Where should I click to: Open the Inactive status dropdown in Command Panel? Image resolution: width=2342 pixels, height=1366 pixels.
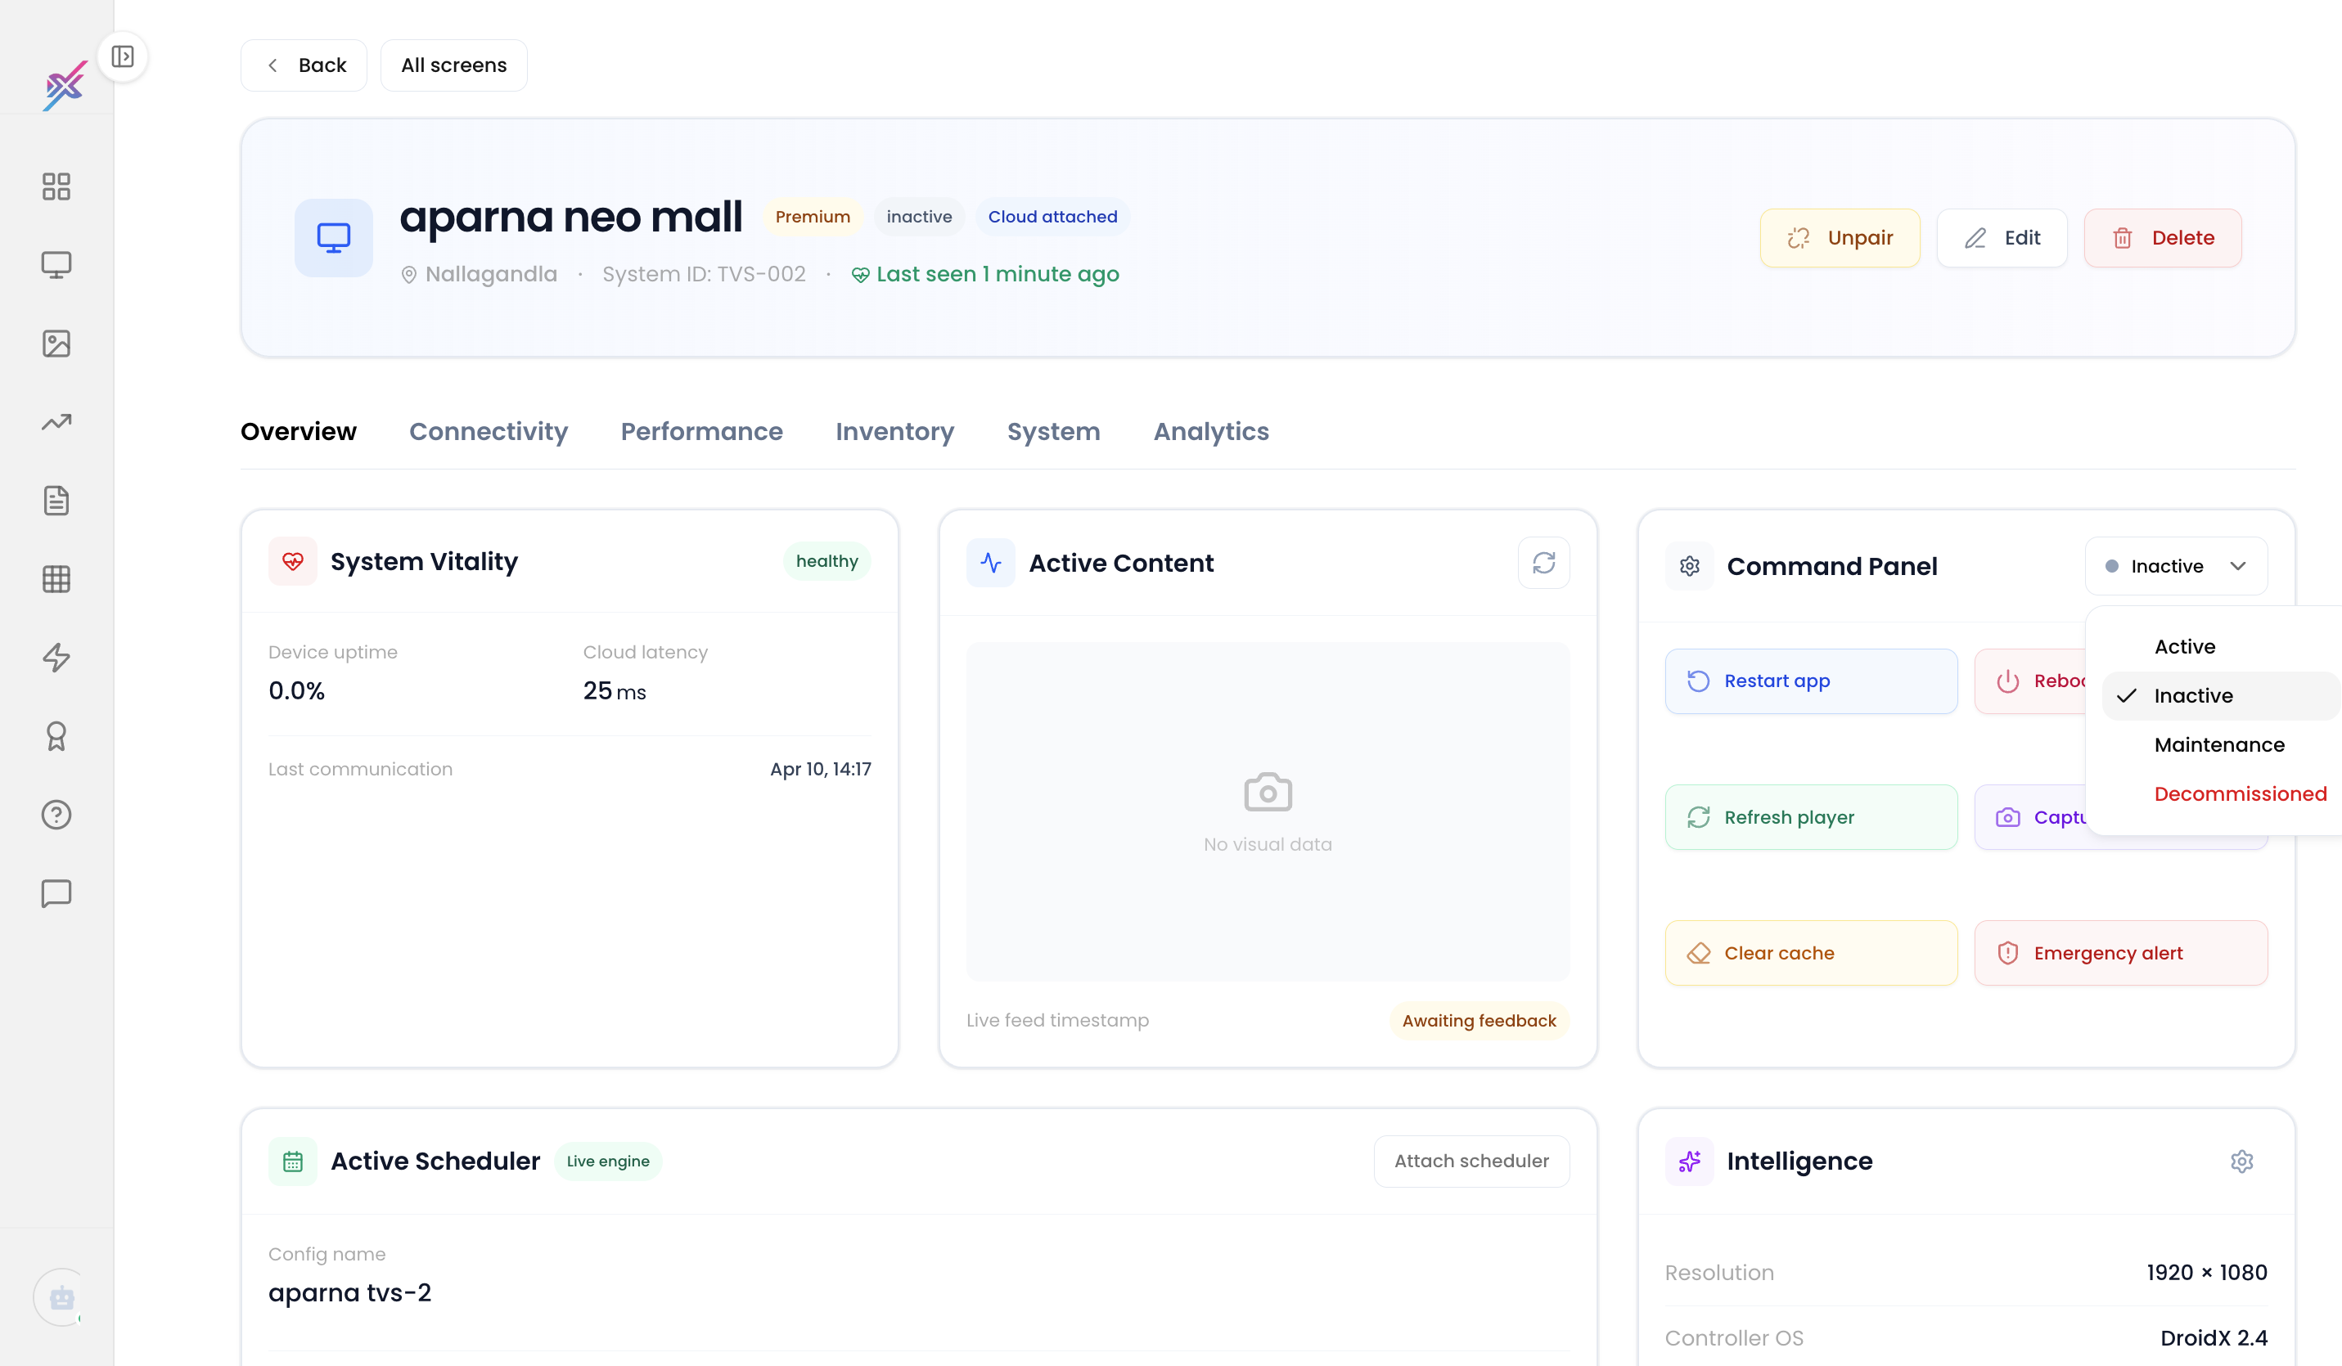click(x=2176, y=566)
